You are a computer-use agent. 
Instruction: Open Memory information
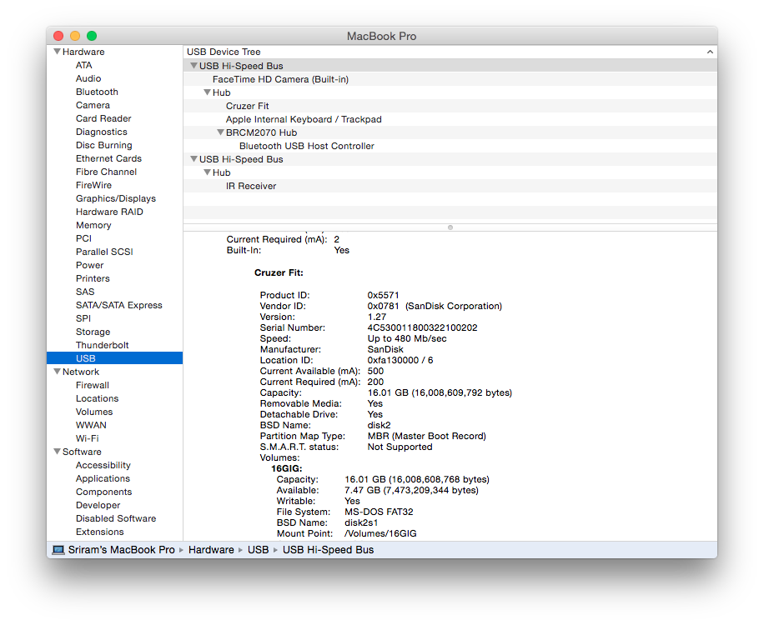click(93, 225)
